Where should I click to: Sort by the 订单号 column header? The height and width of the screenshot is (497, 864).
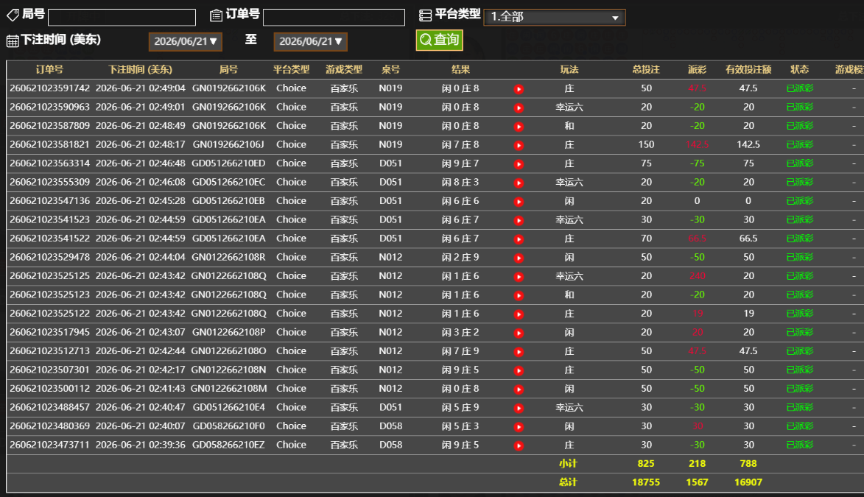click(x=49, y=69)
